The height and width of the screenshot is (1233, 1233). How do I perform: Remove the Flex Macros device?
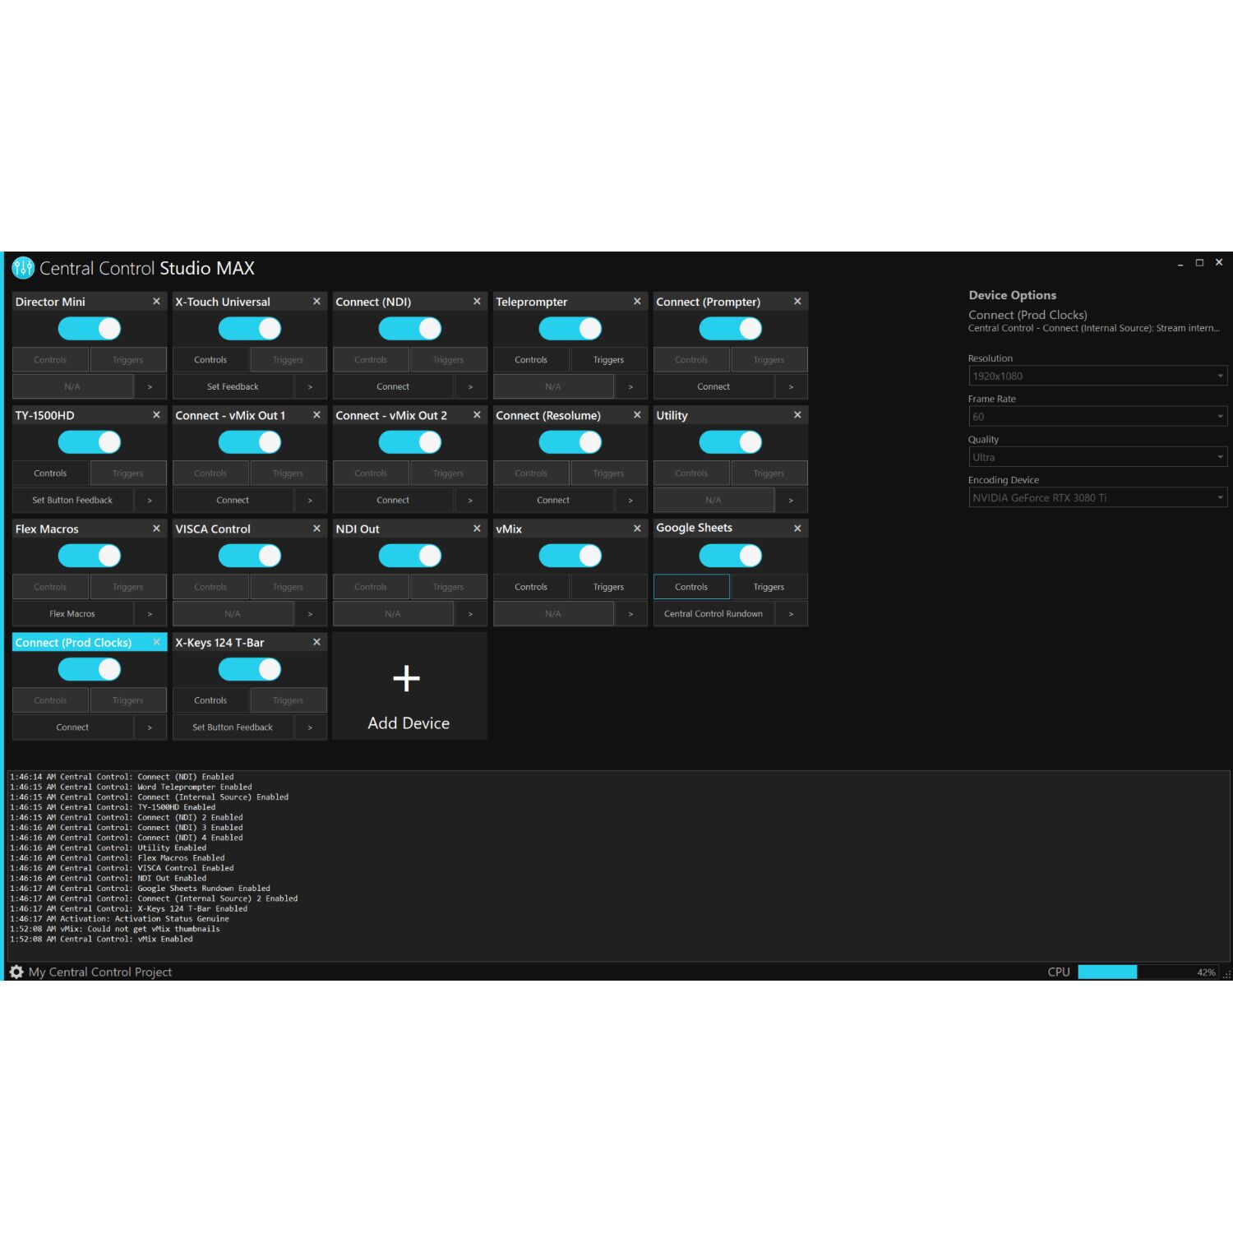pyautogui.click(x=156, y=529)
